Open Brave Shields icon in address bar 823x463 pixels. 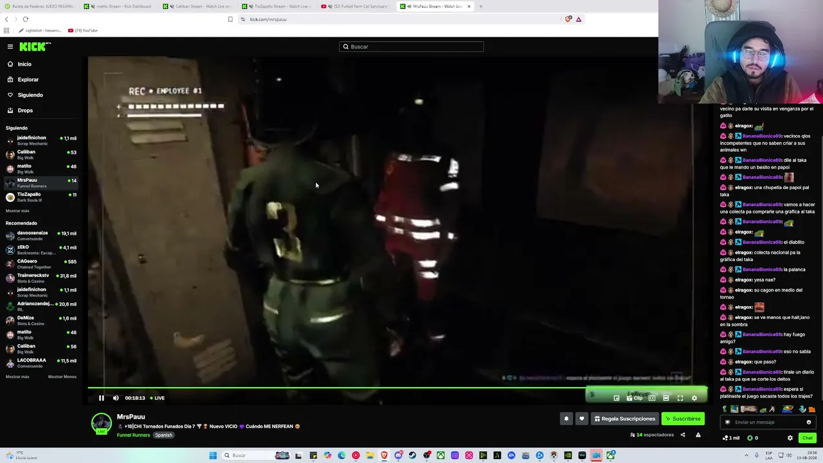tap(568, 19)
